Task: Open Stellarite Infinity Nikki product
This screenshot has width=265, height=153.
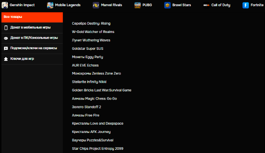Action: pyautogui.click(x=89, y=82)
